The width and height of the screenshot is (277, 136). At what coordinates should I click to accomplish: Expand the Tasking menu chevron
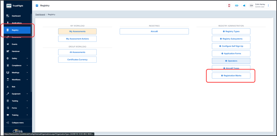[x=27, y=101]
